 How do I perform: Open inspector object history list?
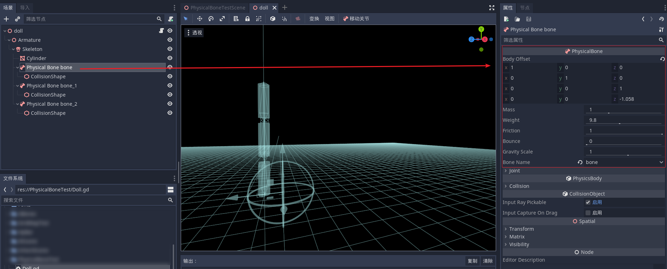(661, 19)
